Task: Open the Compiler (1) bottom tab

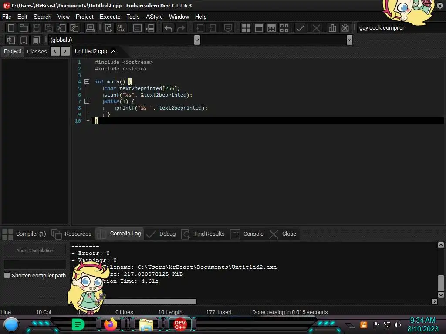Action: [24, 234]
